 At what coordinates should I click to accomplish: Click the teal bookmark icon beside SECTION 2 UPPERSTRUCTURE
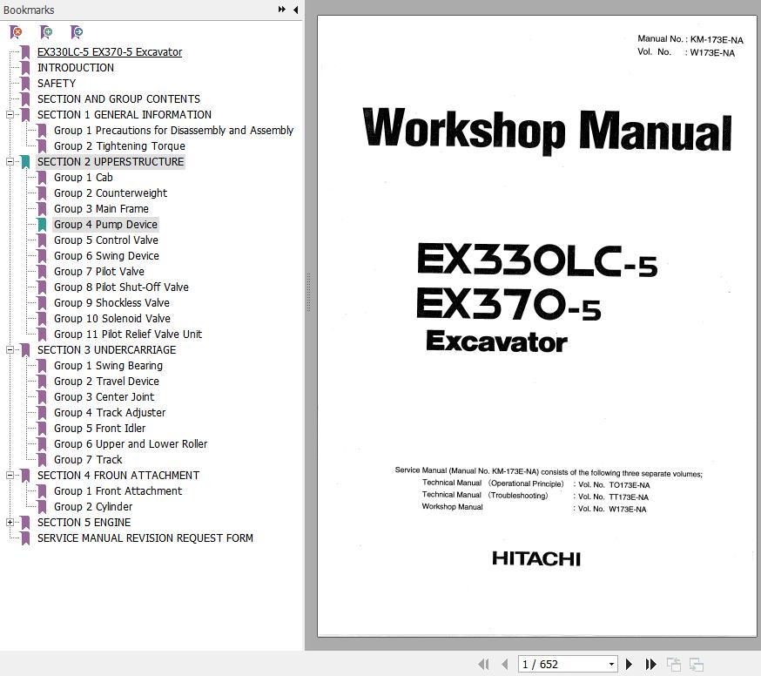point(26,162)
